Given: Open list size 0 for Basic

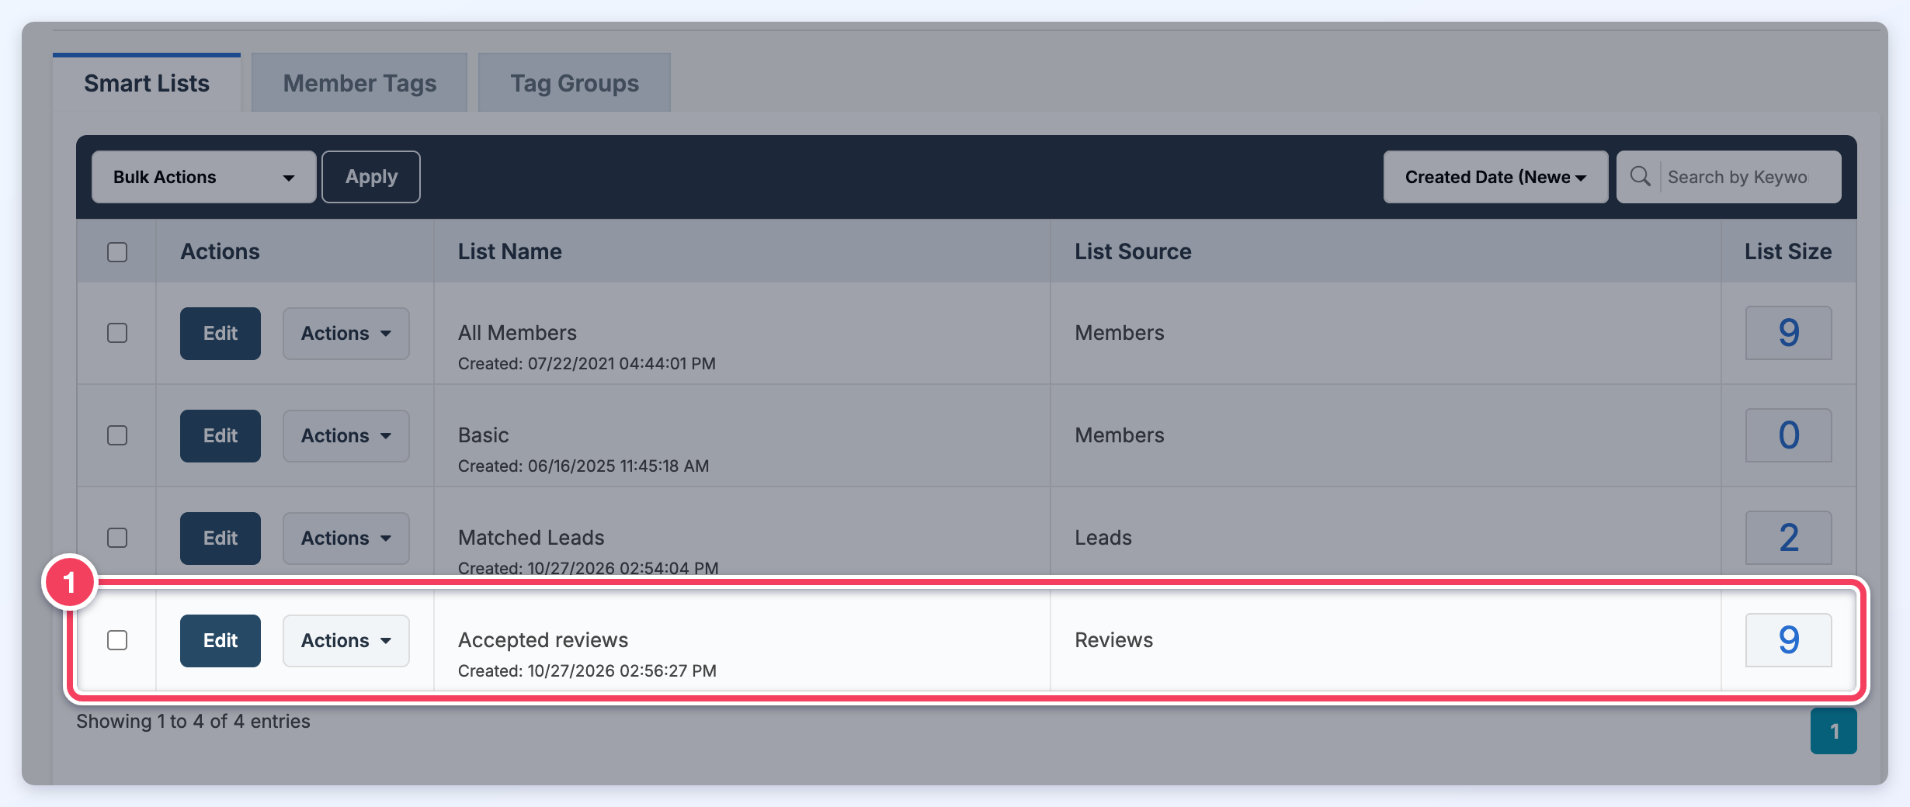Looking at the screenshot, I should (1788, 435).
